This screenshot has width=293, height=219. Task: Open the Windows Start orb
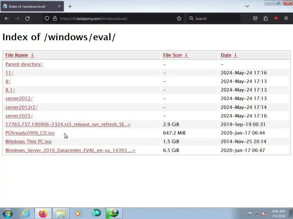(8, 213)
